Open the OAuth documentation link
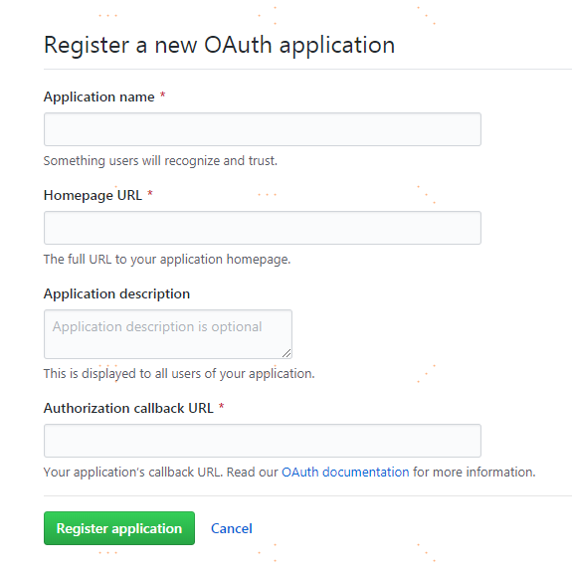Screen dimensions: 572x573 coord(345,472)
